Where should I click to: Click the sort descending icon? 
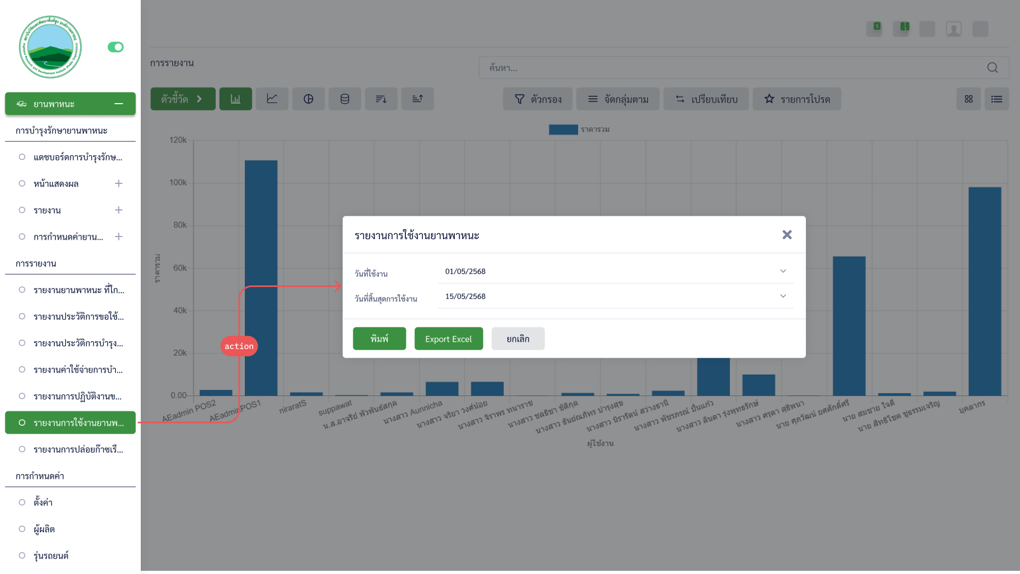381,99
